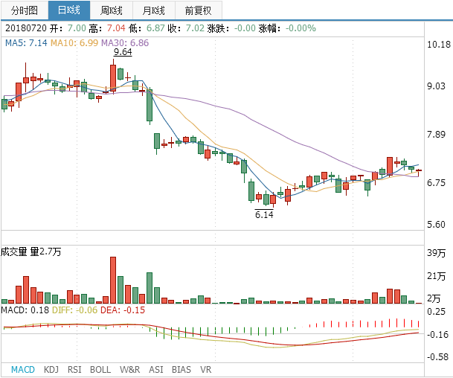Viewport: 453px width, 378px height.
Task: Switch to the VR indicator
Action: pos(206,369)
